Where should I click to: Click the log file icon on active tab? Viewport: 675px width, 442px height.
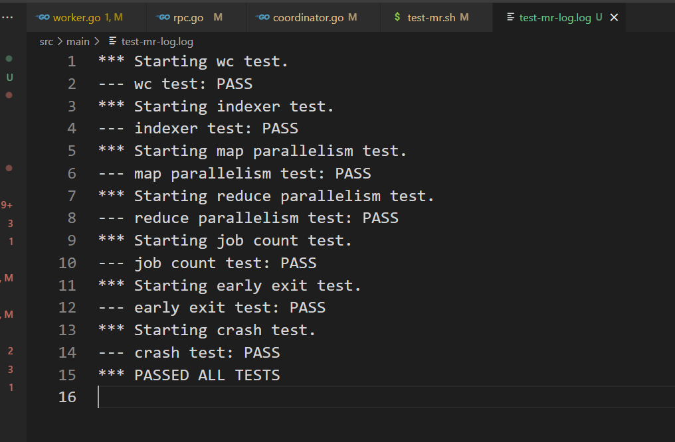pyautogui.click(x=510, y=17)
